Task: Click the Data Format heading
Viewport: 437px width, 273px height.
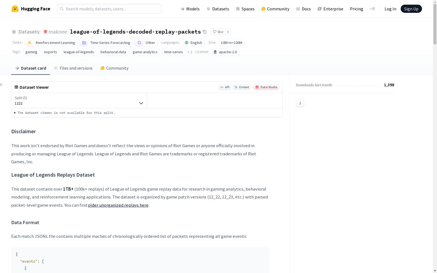Action: (x=25, y=222)
